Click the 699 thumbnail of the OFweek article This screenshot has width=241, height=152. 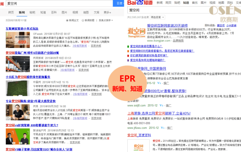(18, 40)
